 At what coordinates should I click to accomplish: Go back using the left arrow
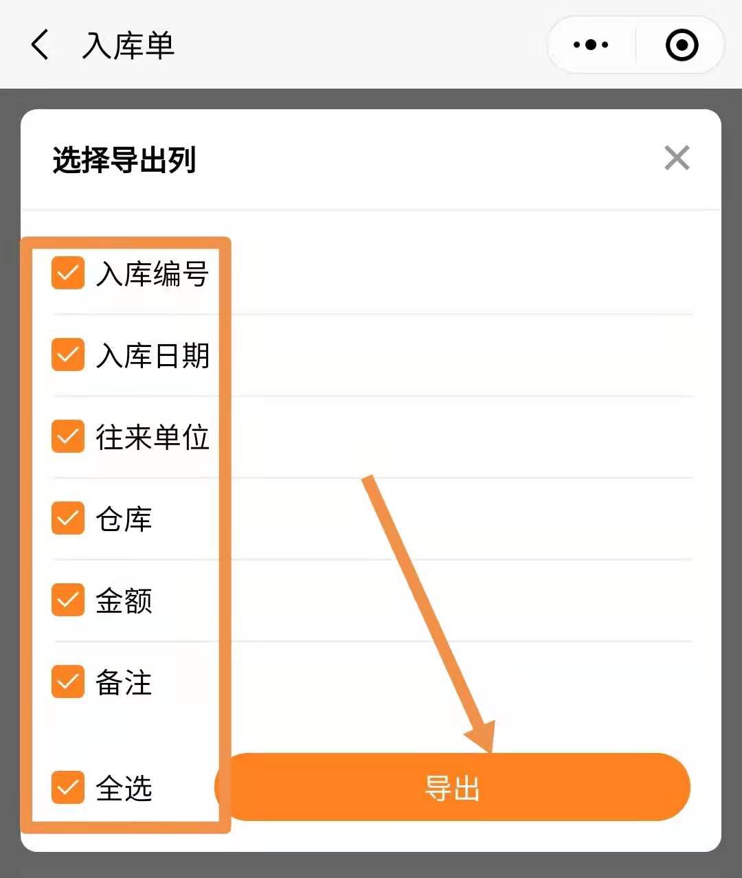[x=41, y=45]
